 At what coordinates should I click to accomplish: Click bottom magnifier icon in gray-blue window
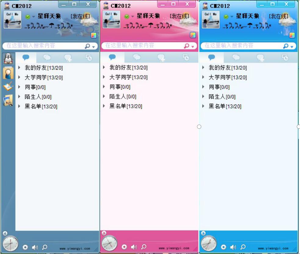pyautogui.click(x=45, y=247)
